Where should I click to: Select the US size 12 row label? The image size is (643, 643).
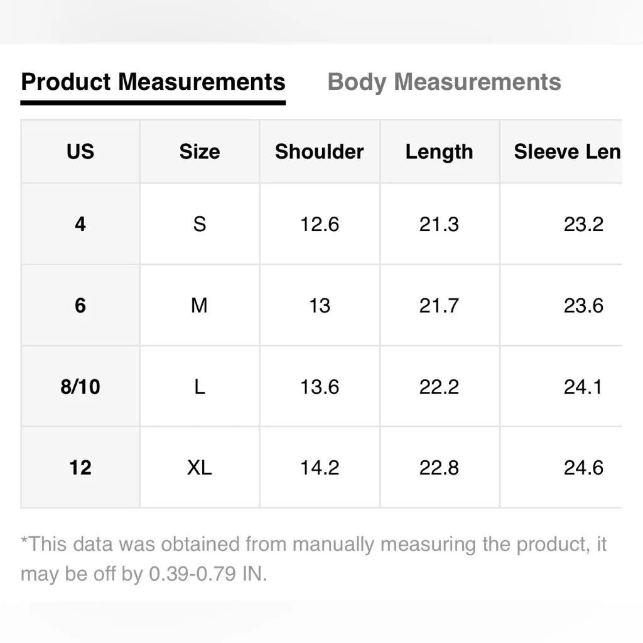[x=80, y=468]
